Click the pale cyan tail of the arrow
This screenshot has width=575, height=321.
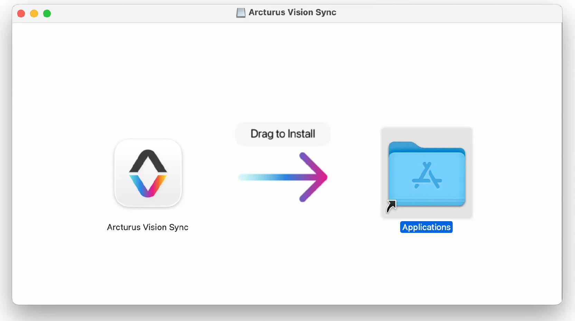[x=246, y=177]
